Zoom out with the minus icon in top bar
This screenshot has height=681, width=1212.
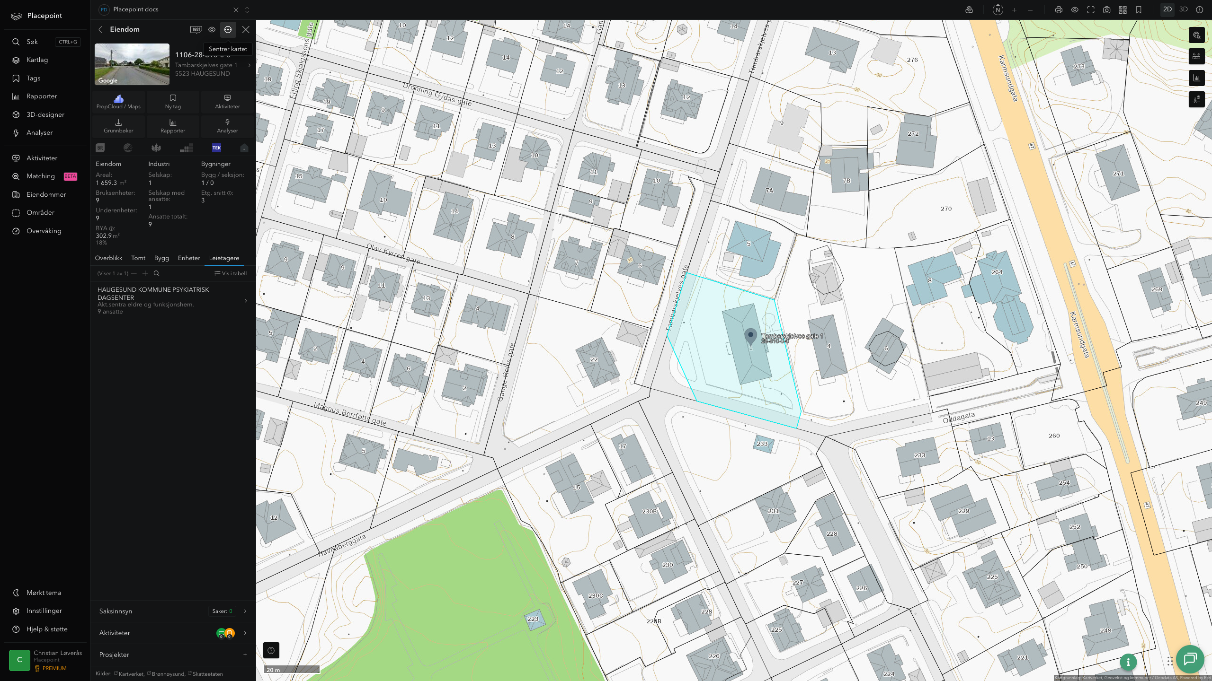click(x=1030, y=9)
